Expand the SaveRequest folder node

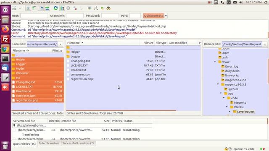coord(230,112)
